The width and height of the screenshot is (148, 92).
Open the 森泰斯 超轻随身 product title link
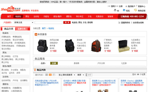(x=132, y=83)
